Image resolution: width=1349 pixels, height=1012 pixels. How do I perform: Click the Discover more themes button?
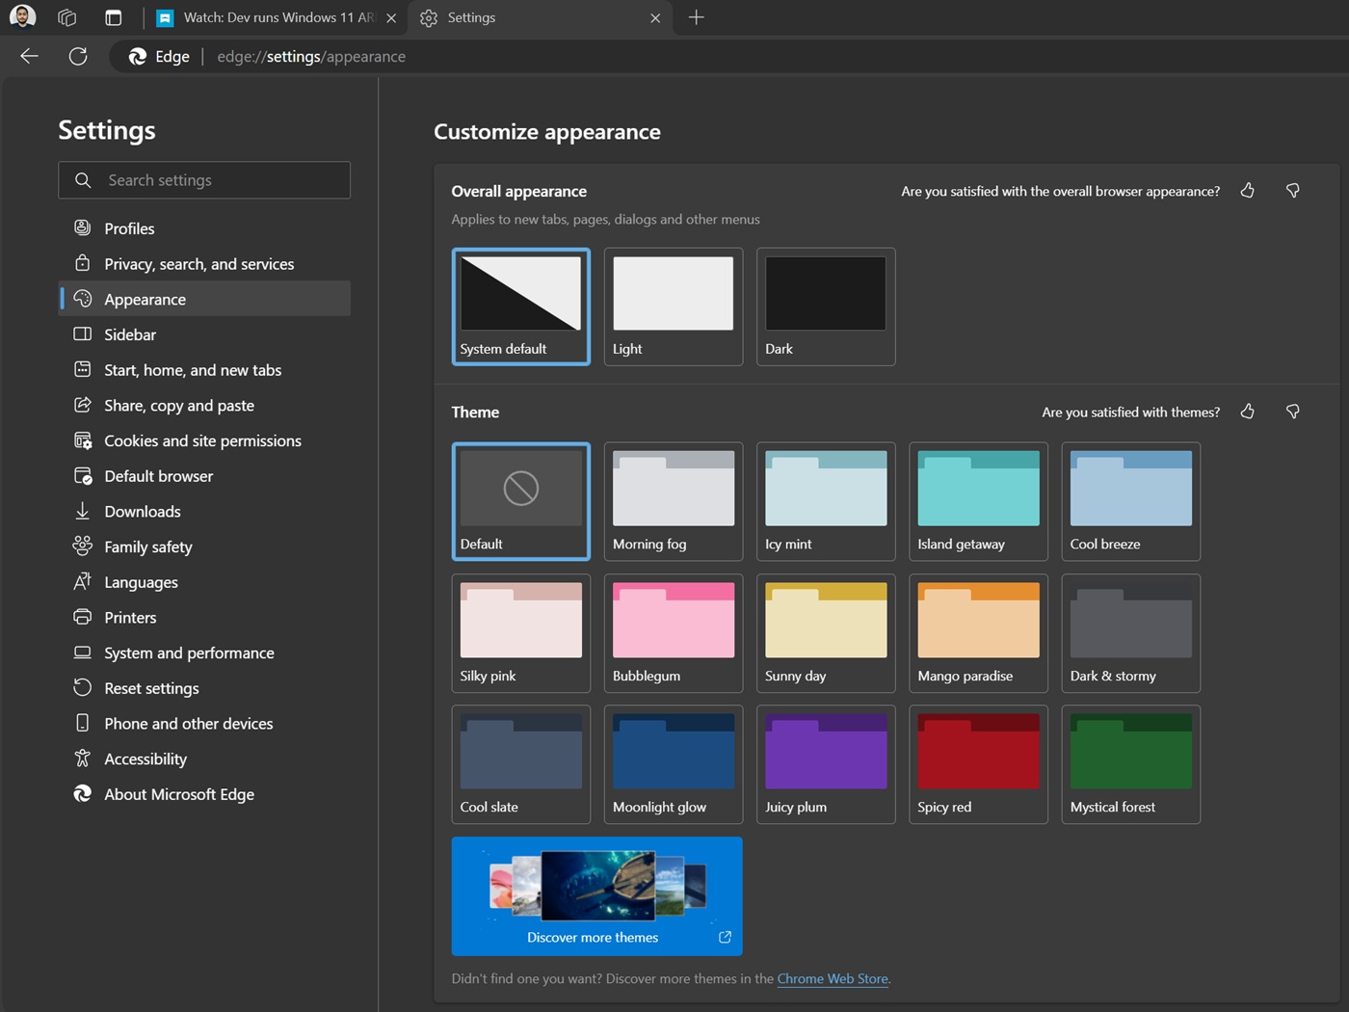tap(596, 896)
